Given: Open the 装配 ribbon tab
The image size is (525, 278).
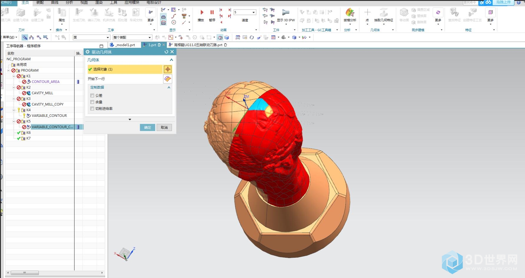Looking at the screenshot, I should click(x=40, y=2).
